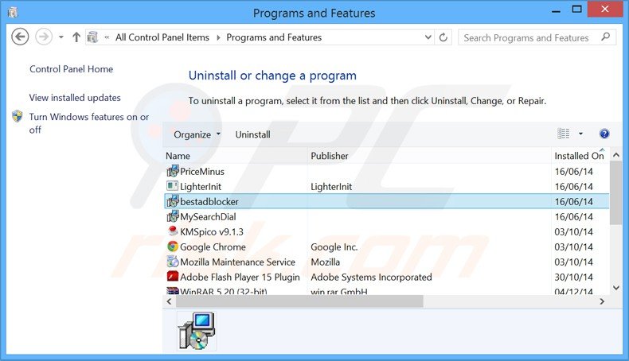Click the double-chevron in the address bar
Image resolution: width=629 pixels, height=361 pixels.
click(107, 37)
